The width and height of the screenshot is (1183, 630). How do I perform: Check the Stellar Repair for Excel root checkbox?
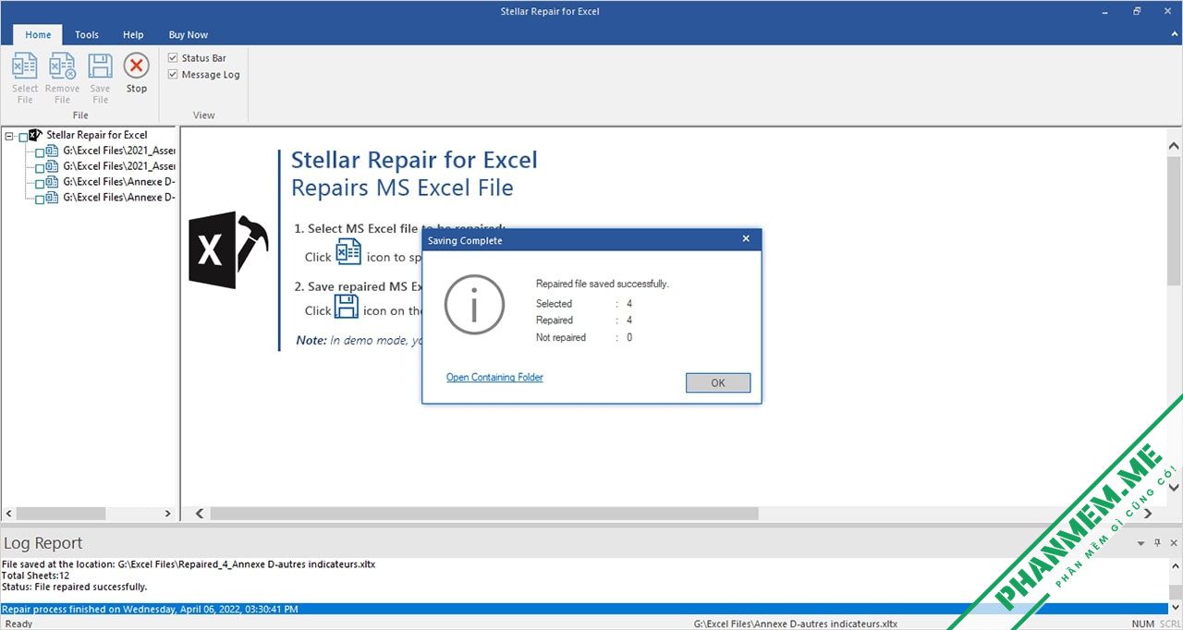coord(23,136)
